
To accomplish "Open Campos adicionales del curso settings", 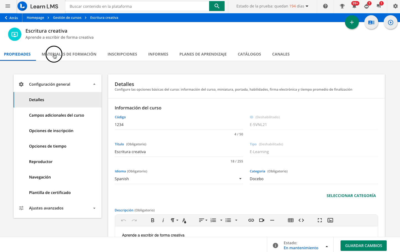I will pyautogui.click(x=58, y=115).
